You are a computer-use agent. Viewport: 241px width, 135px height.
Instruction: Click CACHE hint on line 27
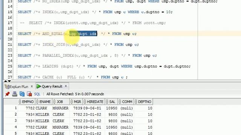point(48,77)
